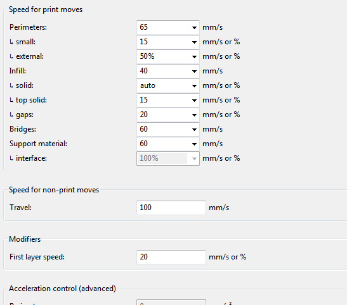Open the solid infill speed dropdown arrow
This screenshot has width=347, height=305.
coord(194,86)
